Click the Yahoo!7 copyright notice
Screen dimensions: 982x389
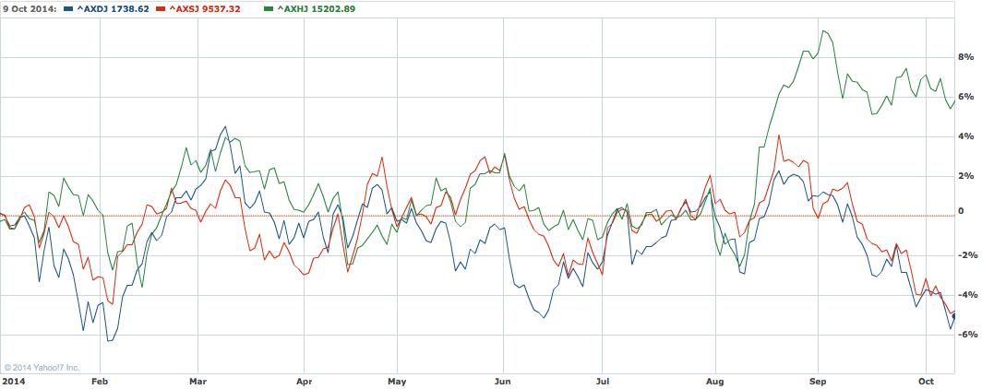[42, 367]
